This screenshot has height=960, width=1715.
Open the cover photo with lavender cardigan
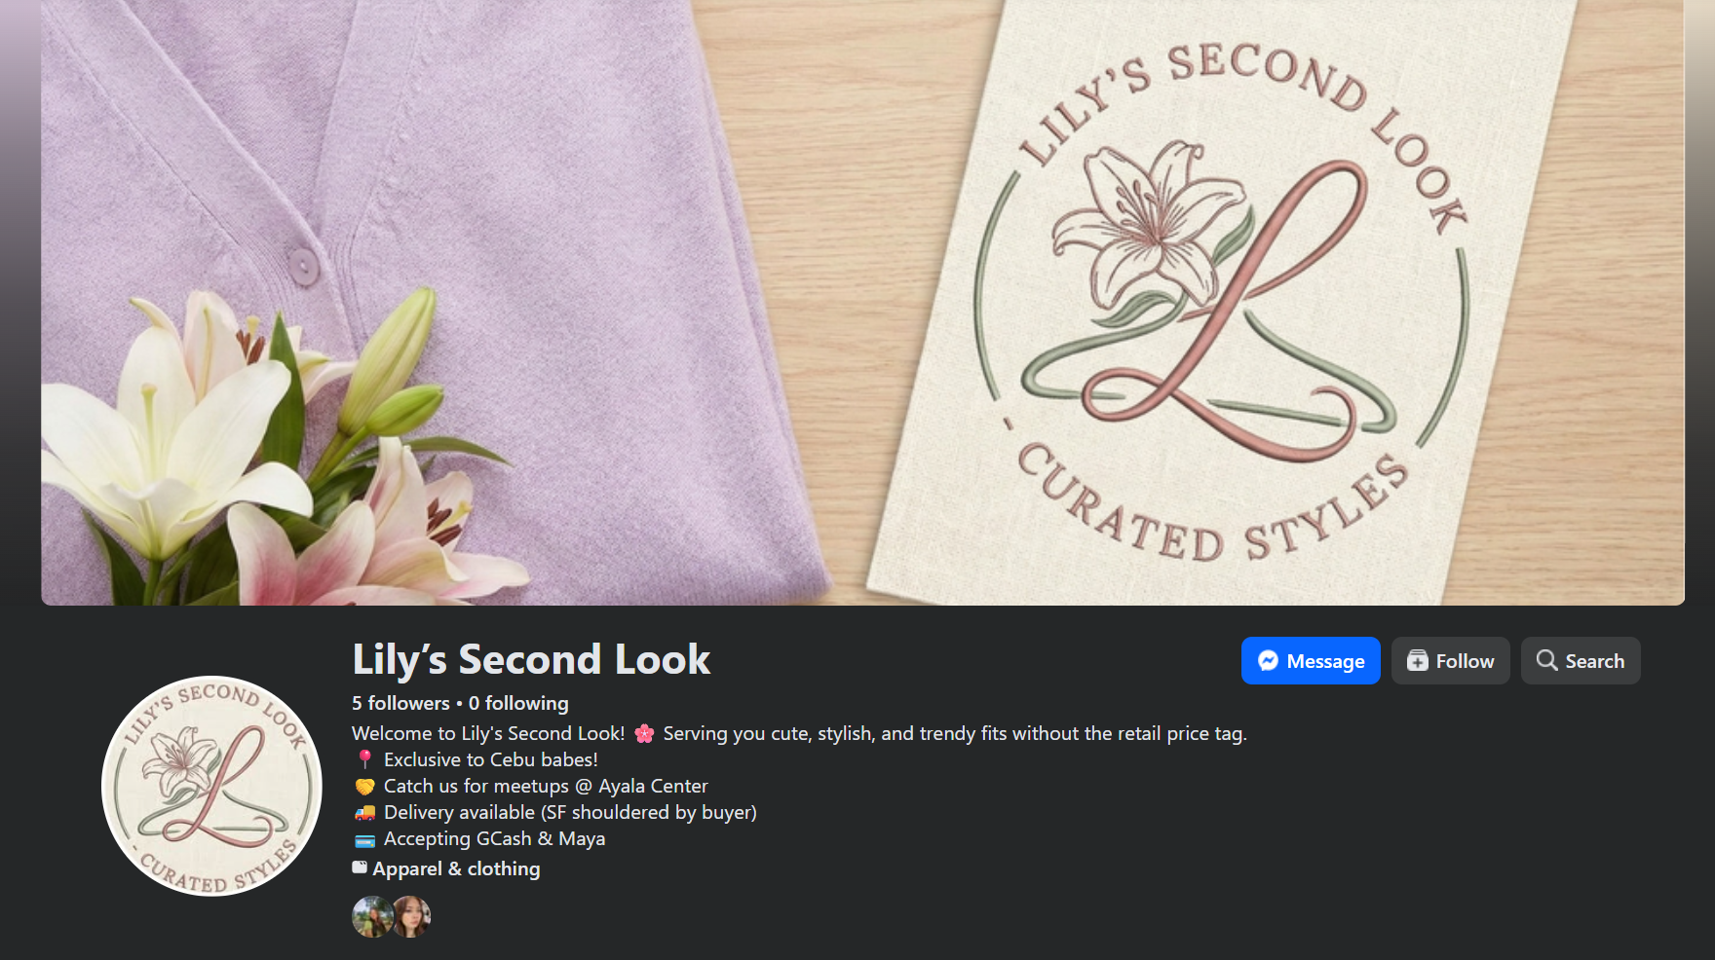[x=862, y=302]
